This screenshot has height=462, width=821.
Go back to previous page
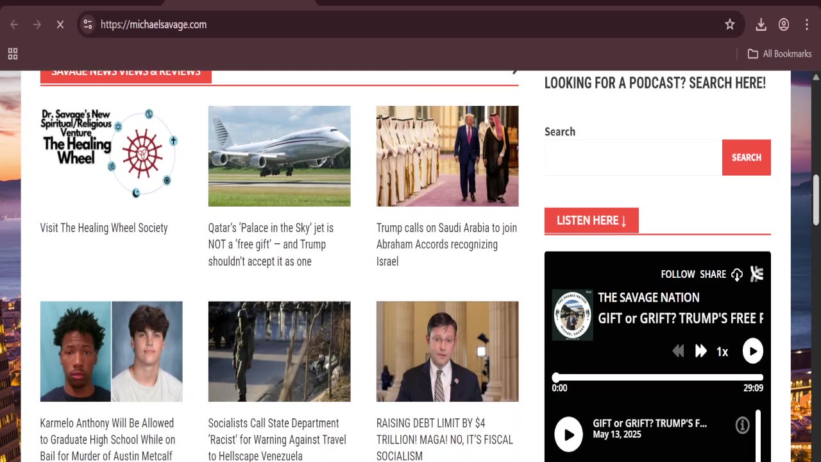[x=14, y=24]
